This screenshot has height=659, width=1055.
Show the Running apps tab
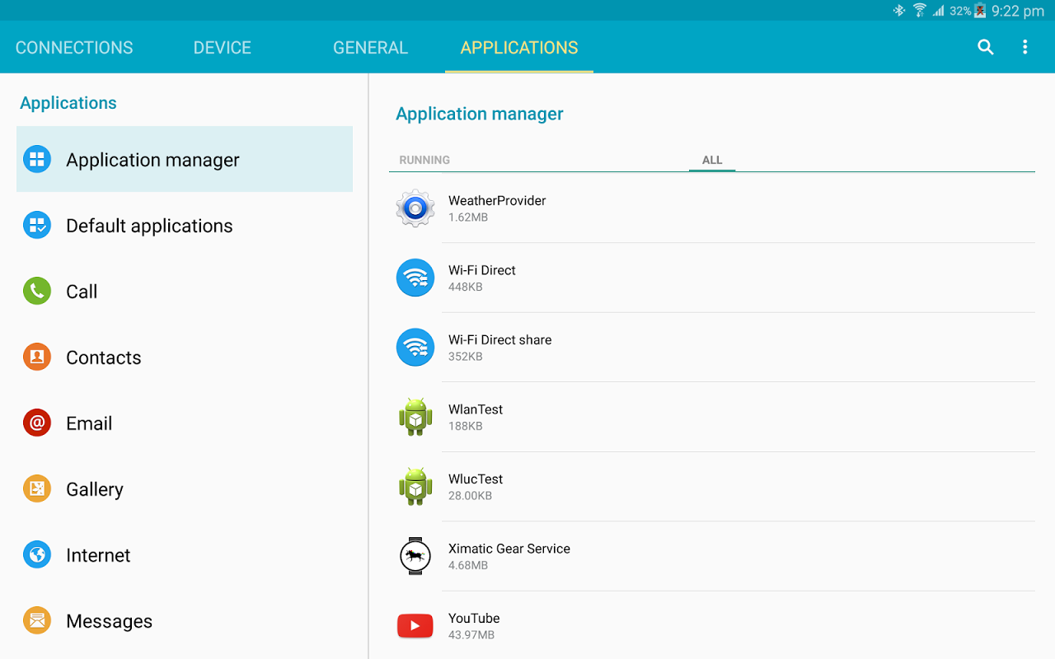(424, 160)
